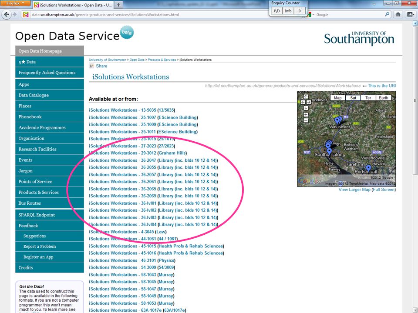Open Report a Problem in the sidebar
The width and height of the screenshot is (418, 313).
pos(50,246)
